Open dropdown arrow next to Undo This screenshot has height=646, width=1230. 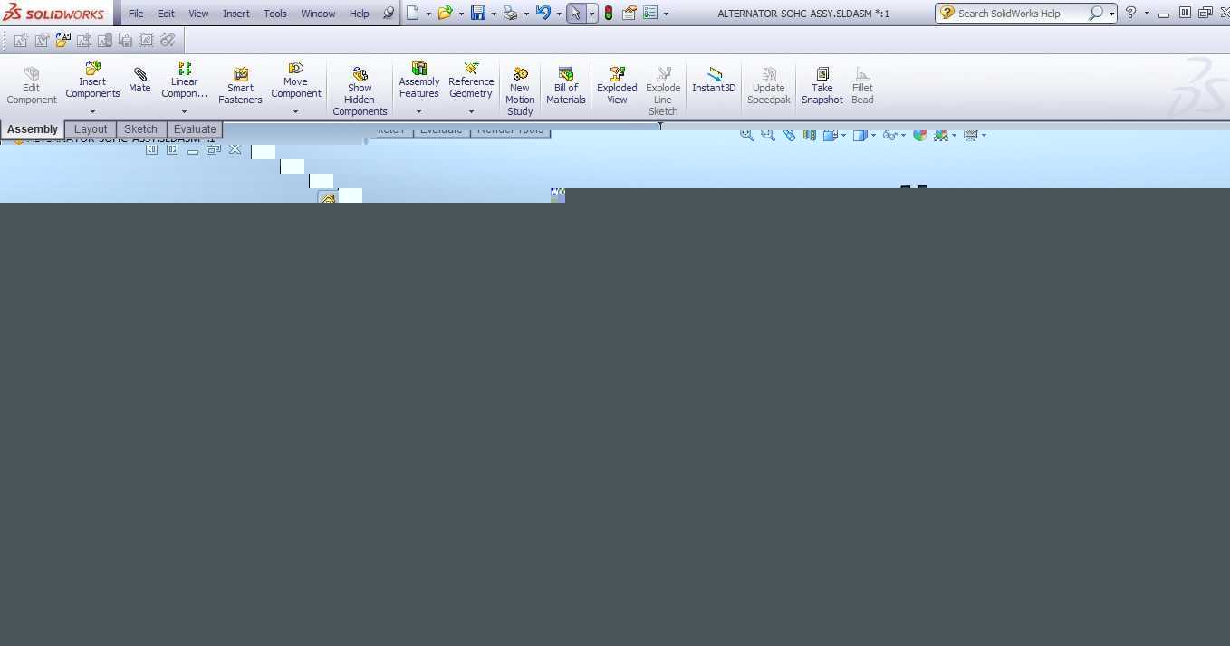558,14
